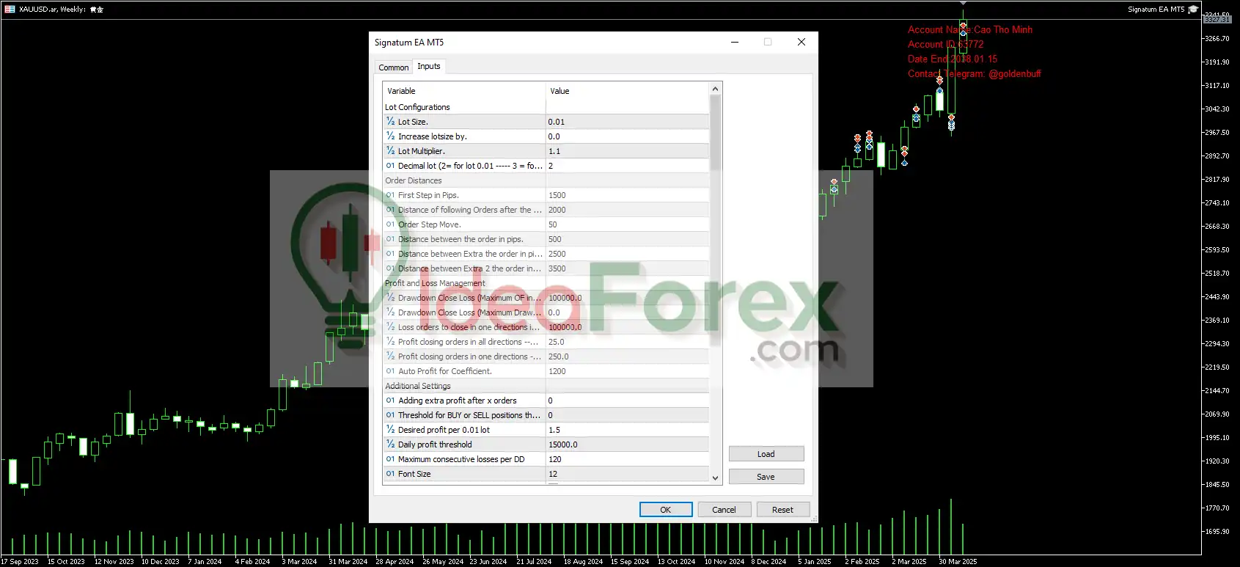
Task: Edit the Lot Size value 0.01
Action: 627,122
